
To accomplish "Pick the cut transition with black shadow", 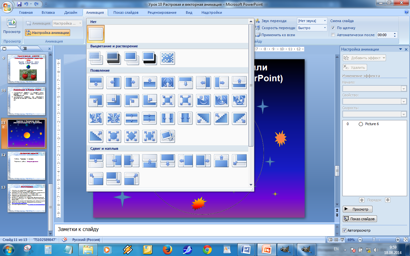I will (150, 58).
